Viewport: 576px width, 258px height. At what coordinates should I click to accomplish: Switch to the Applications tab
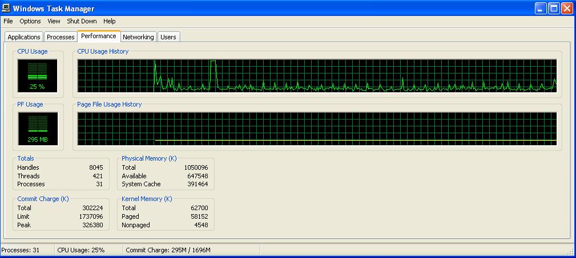point(24,37)
